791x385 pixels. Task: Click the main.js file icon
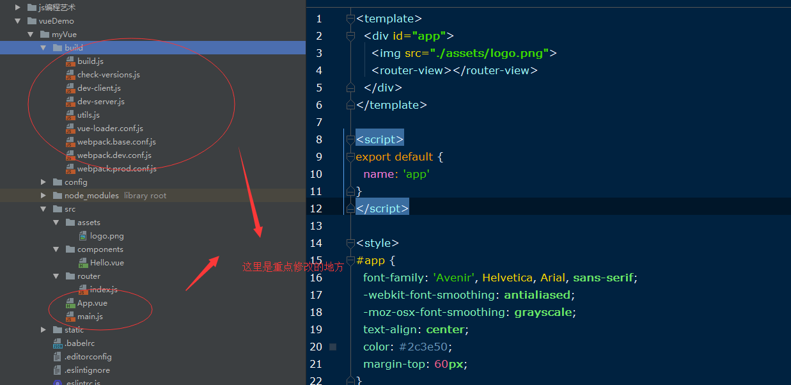click(70, 317)
